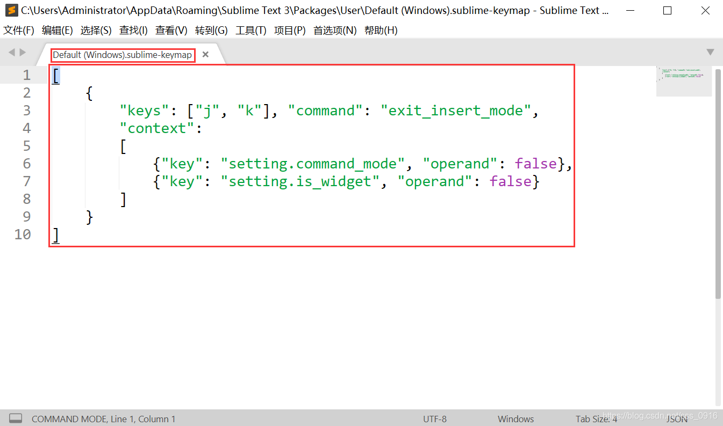Change file encoding UTF-8 in status bar
This screenshot has width=723, height=426.
coord(435,419)
